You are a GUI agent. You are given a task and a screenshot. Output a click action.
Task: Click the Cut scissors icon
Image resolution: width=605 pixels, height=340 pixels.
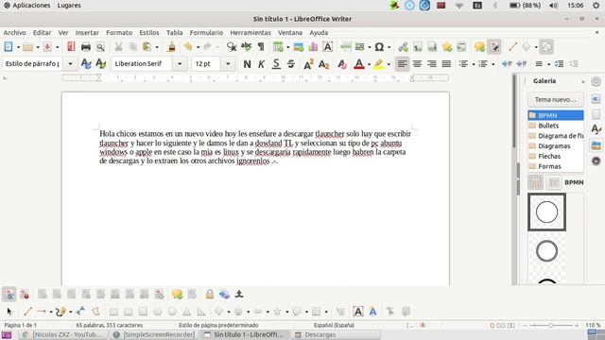click(118, 47)
